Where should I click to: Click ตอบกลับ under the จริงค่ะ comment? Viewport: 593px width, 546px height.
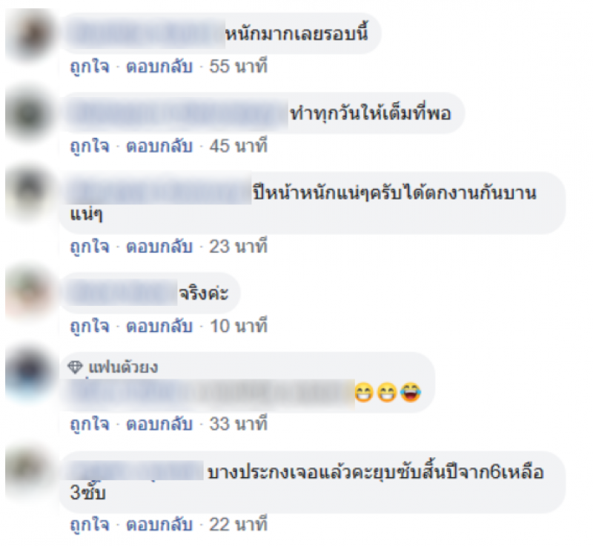tap(159, 326)
